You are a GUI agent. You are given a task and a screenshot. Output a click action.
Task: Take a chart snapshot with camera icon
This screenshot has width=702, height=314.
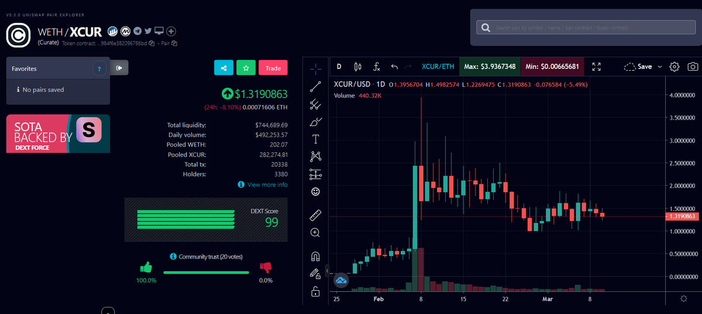coord(692,67)
